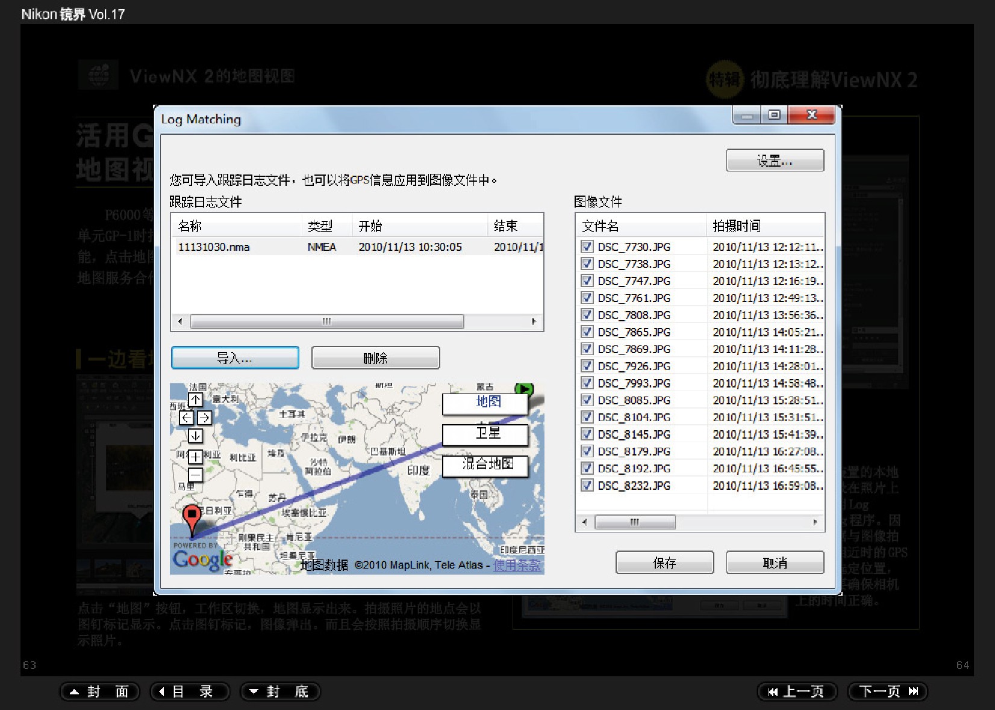Click image list scroll right arrow
Viewport: 995px width, 710px height.
point(816,522)
